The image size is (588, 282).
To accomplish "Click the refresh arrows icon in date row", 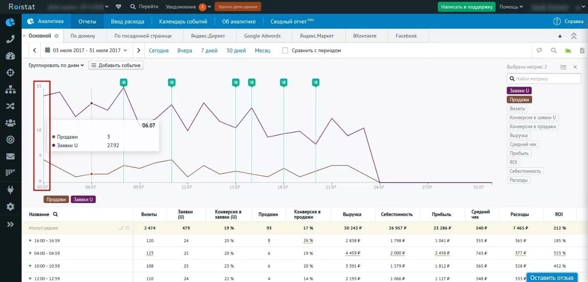I will click(x=539, y=50).
